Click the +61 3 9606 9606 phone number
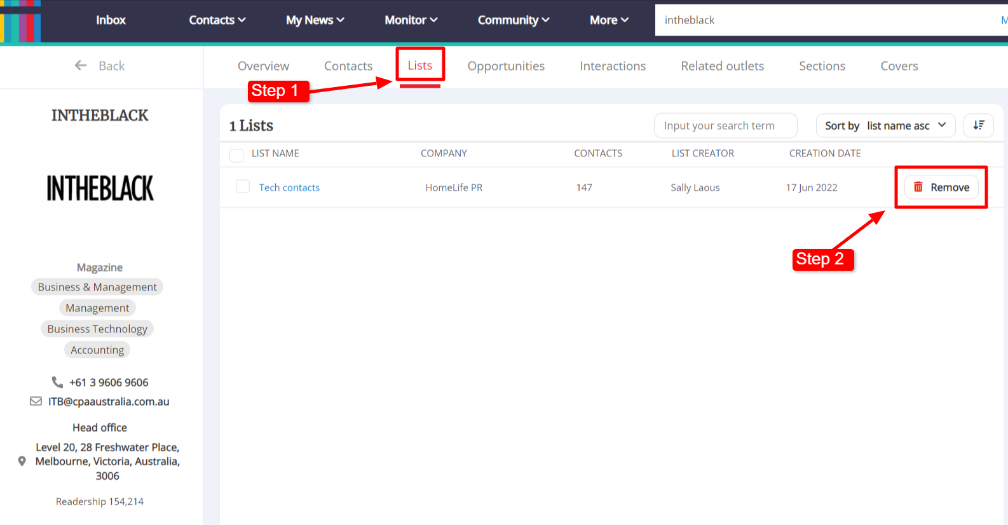1008x525 pixels. point(109,383)
